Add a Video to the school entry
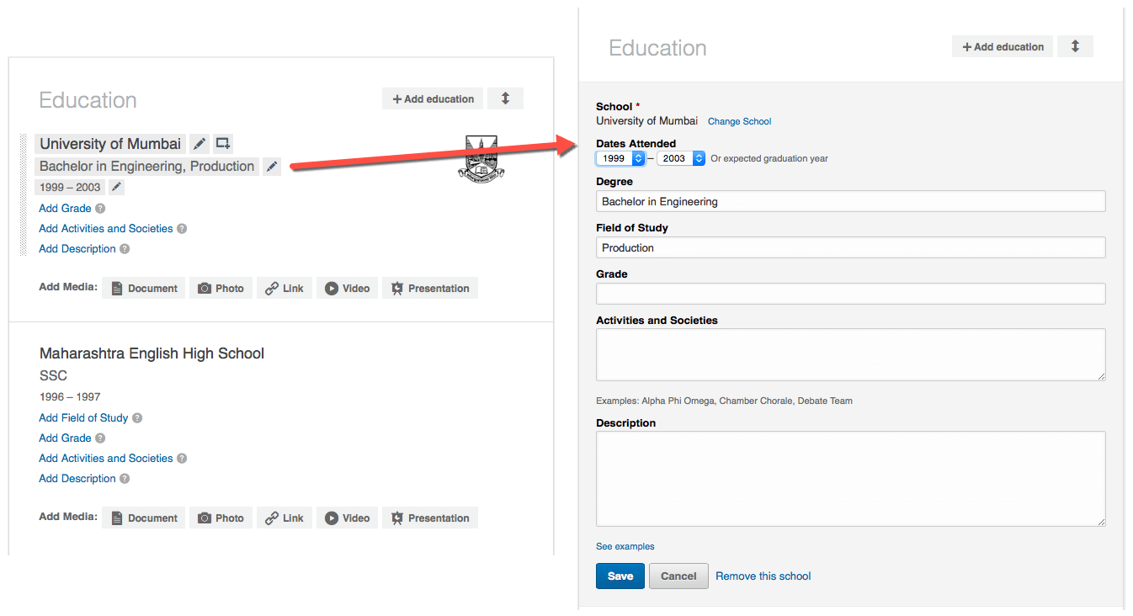Image resolution: width=1133 pixels, height=616 pixels. (347, 288)
